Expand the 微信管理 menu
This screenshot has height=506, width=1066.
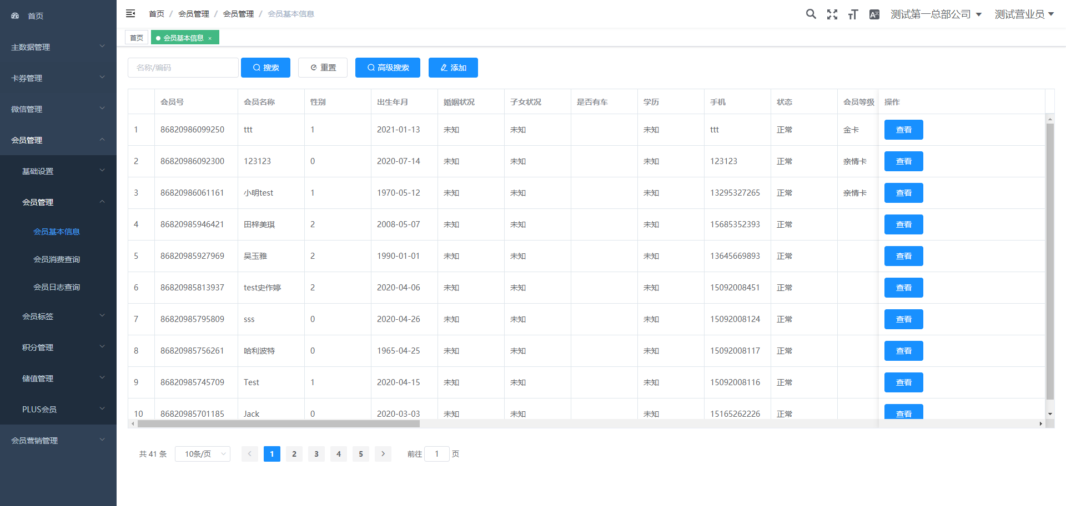click(x=58, y=109)
